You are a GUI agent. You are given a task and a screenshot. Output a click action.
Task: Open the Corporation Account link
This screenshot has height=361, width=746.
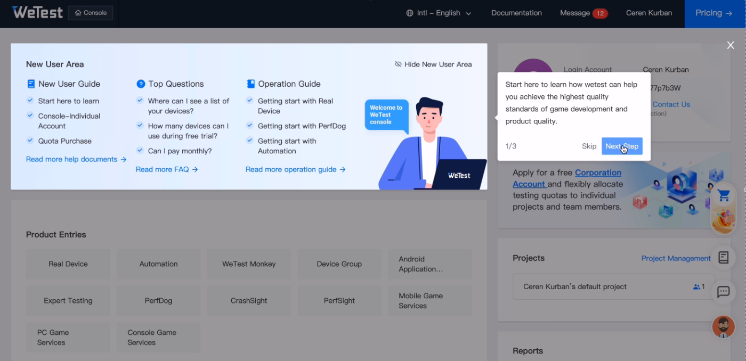(598, 173)
